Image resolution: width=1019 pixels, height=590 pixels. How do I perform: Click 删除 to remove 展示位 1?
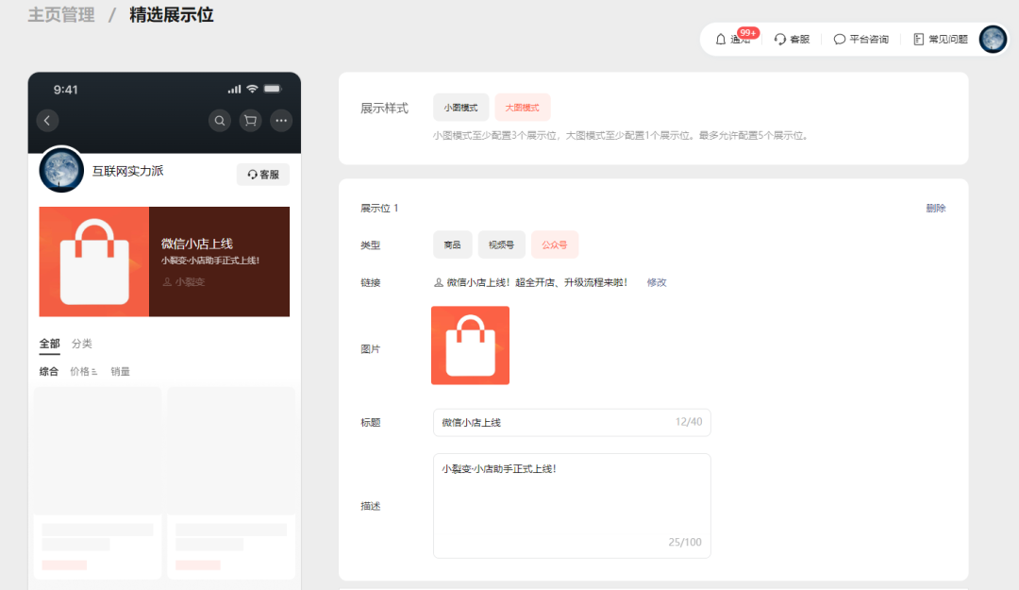pos(935,209)
